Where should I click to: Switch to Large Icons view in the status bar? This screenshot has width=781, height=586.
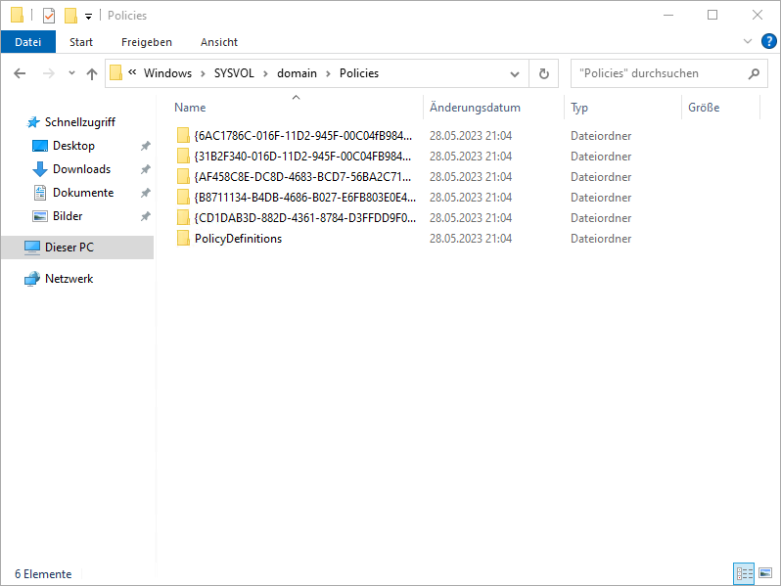point(765,573)
